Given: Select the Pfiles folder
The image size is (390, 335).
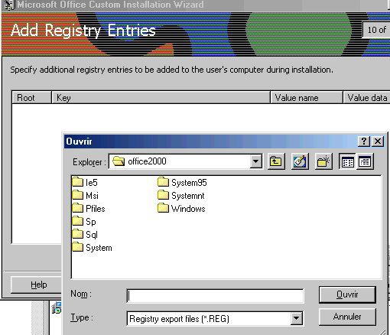Looking at the screenshot, I should click(x=89, y=208).
